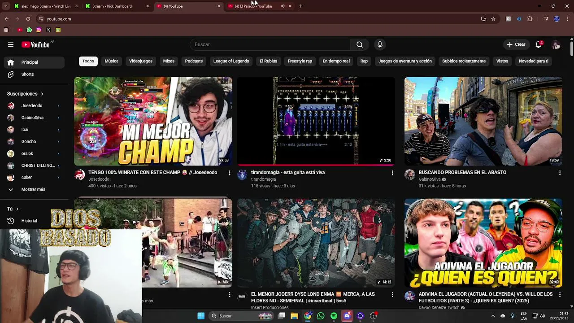Open the WhatsApp bookmark in bookmarks bar

[29, 30]
